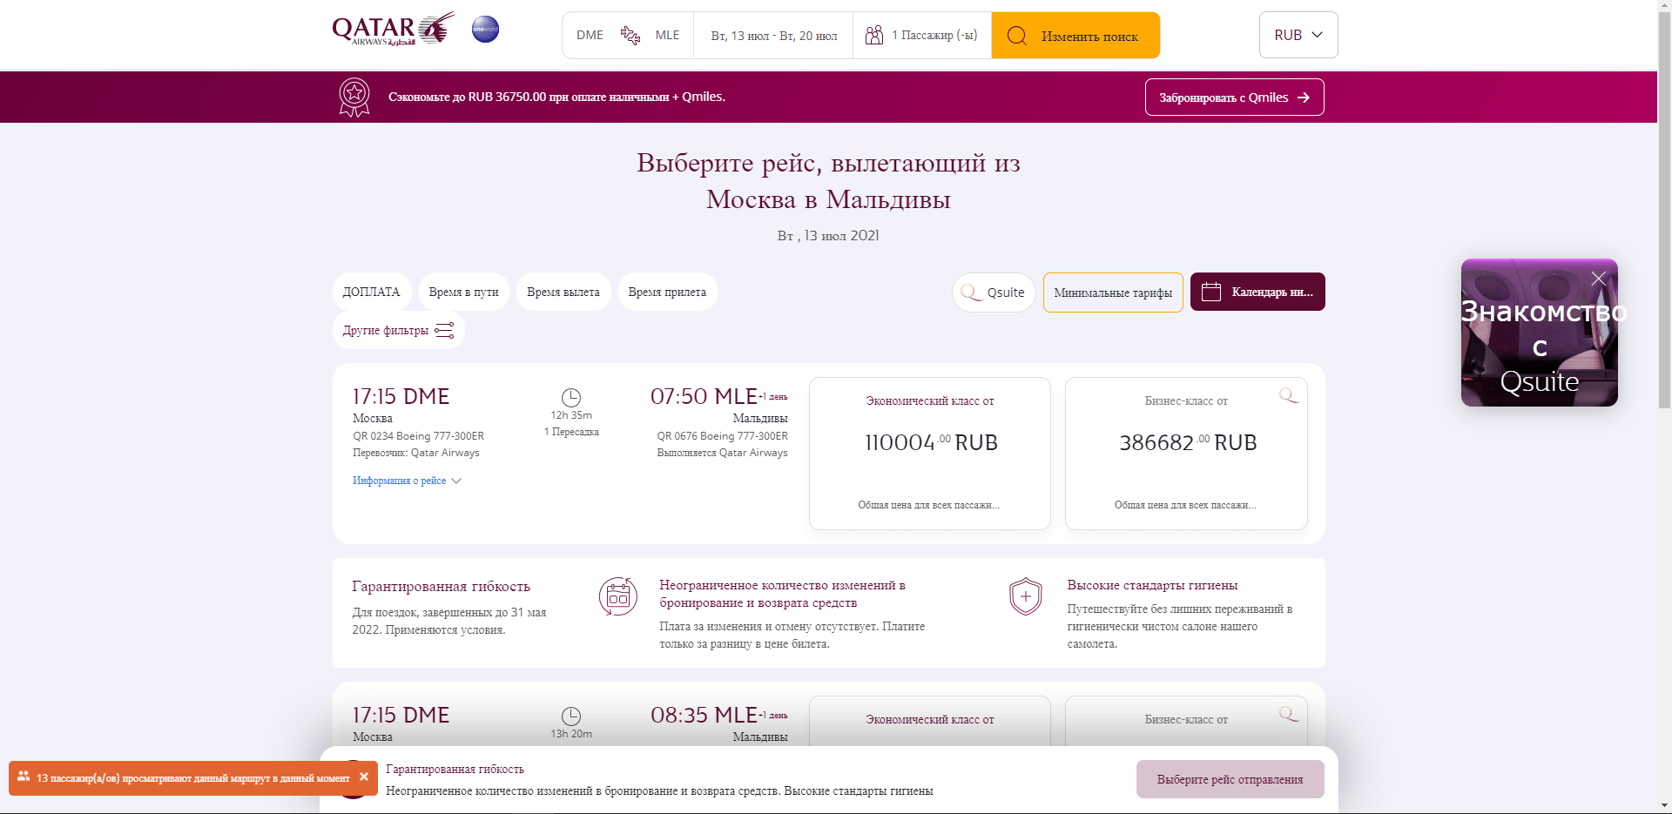The width and height of the screenshot is (1672, 814).
Task: Click the Вт, 13 июл 2021 date text
Action: click(828, 236)
